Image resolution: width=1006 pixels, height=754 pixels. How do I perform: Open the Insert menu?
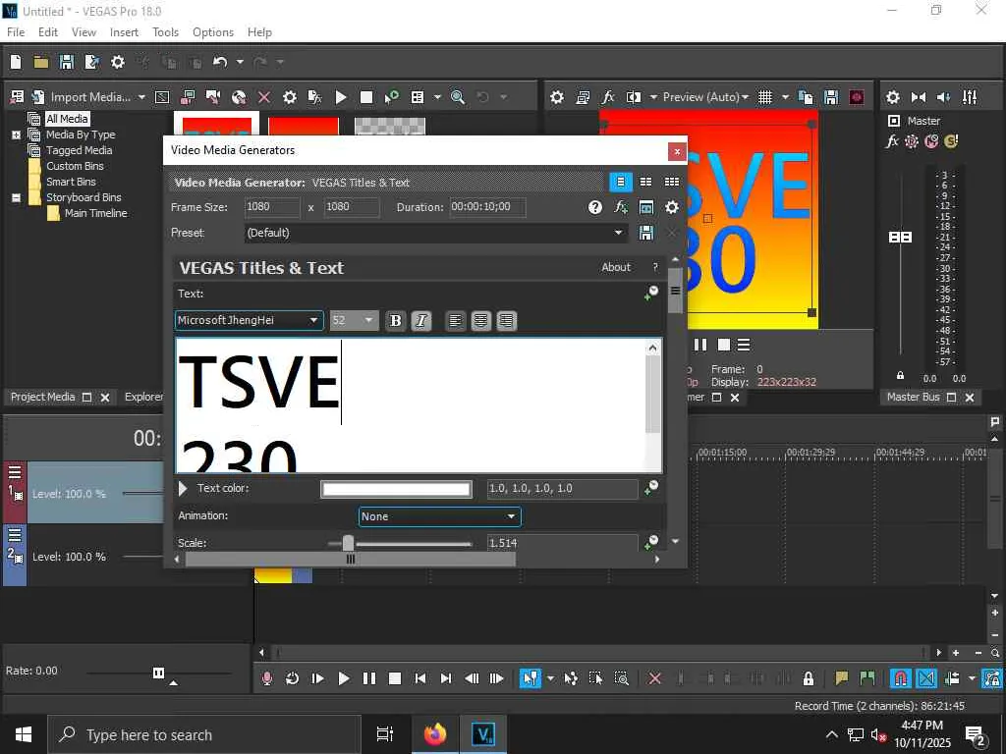(124, 32)
